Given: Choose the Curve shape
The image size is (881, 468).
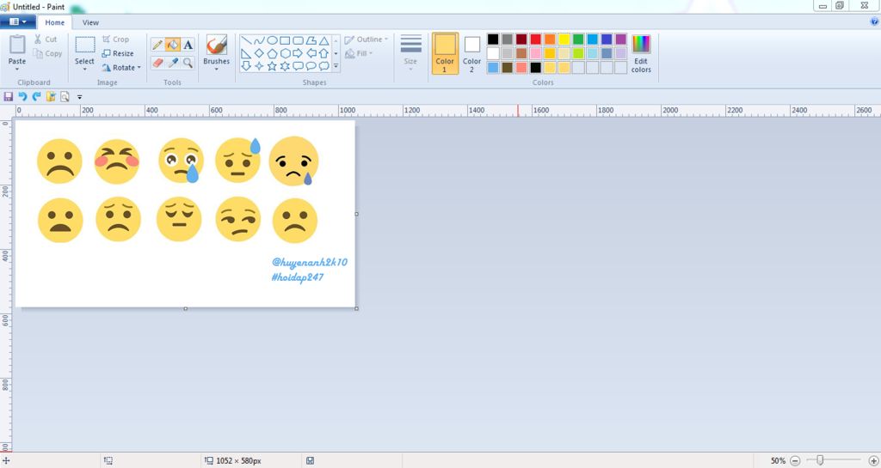Looking at the screenshot, I should tap(259, 41).
